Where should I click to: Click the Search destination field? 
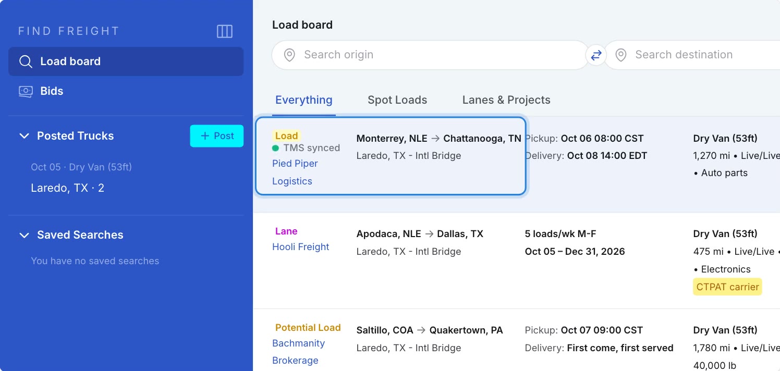point(692,55)
